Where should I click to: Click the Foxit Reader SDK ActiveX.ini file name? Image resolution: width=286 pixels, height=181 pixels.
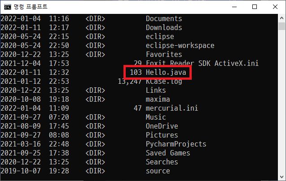click(202, 63)
